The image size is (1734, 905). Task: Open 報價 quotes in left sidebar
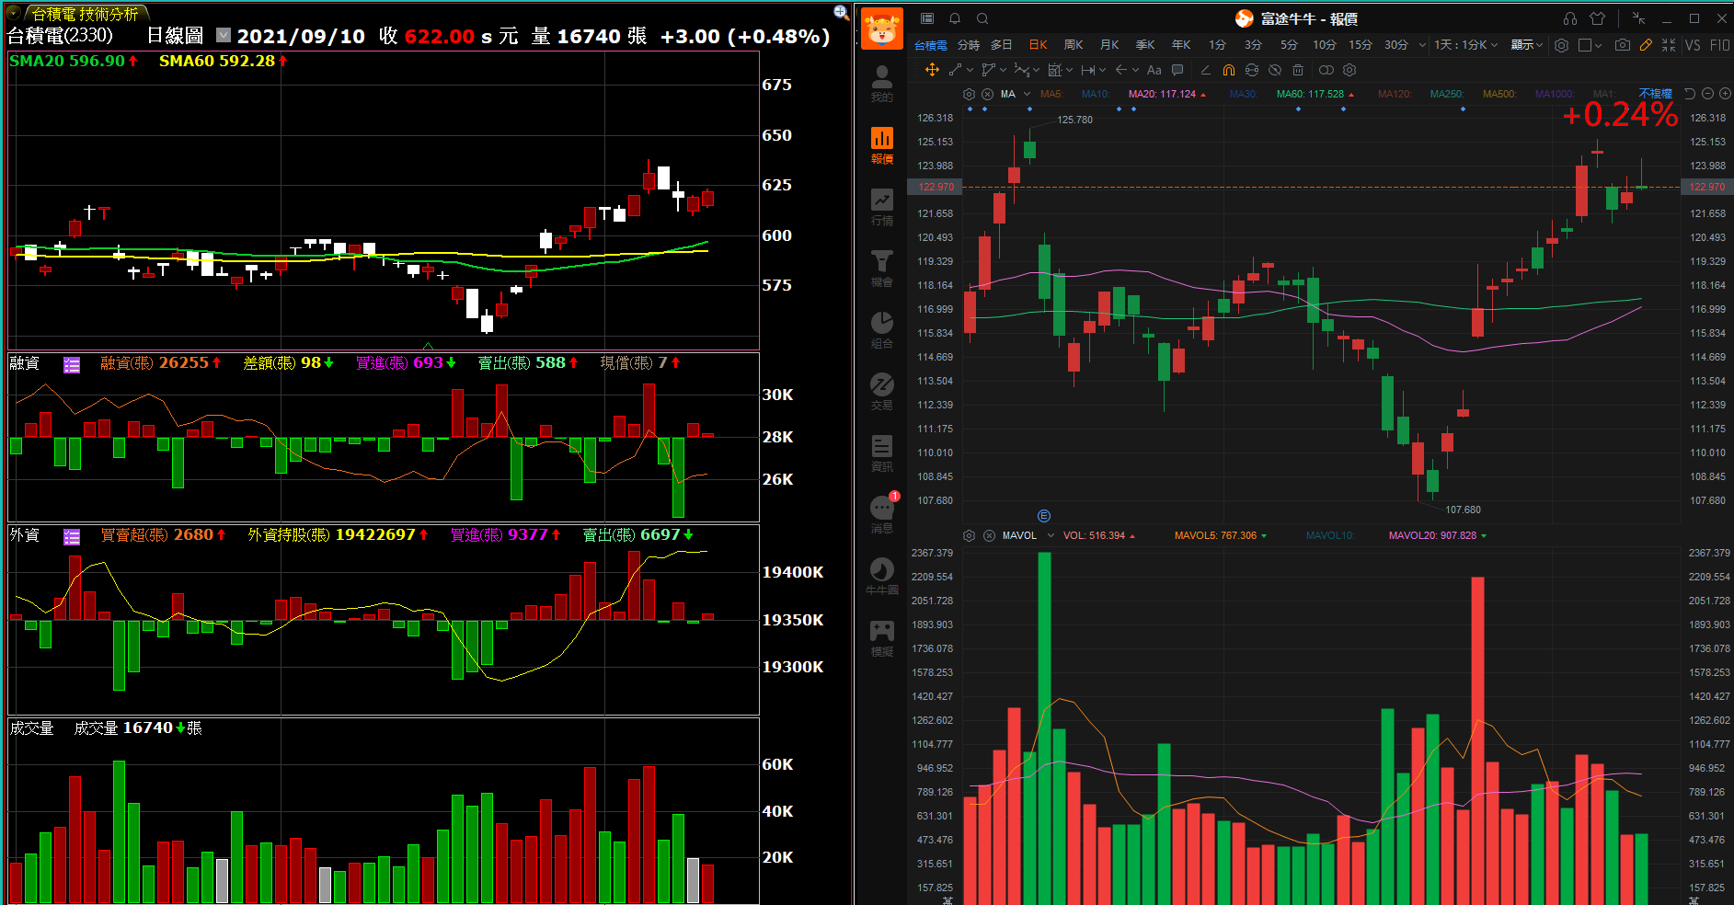point(882,145)
